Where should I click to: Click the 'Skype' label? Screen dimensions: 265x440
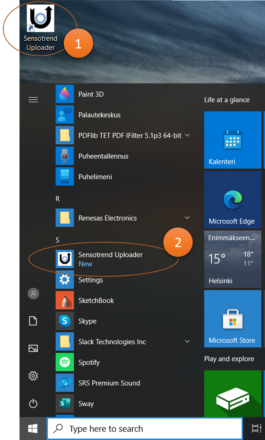click(x=87, y=321)
